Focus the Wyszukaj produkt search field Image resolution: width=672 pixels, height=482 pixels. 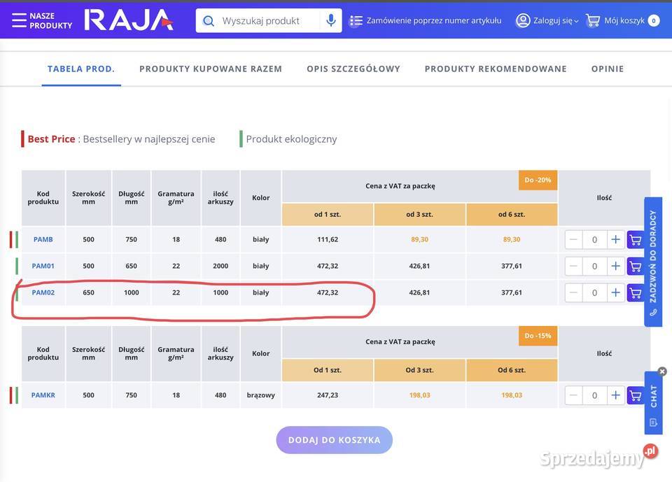click(266, 21)
